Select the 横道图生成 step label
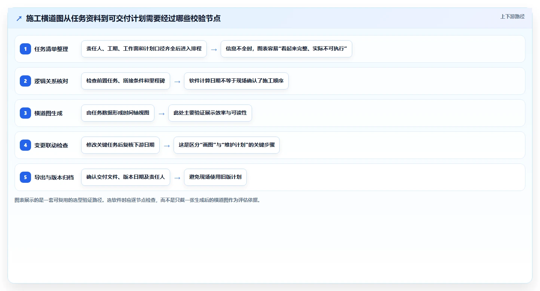The height and width of the screenshot is (291, 540). [49, 113]
